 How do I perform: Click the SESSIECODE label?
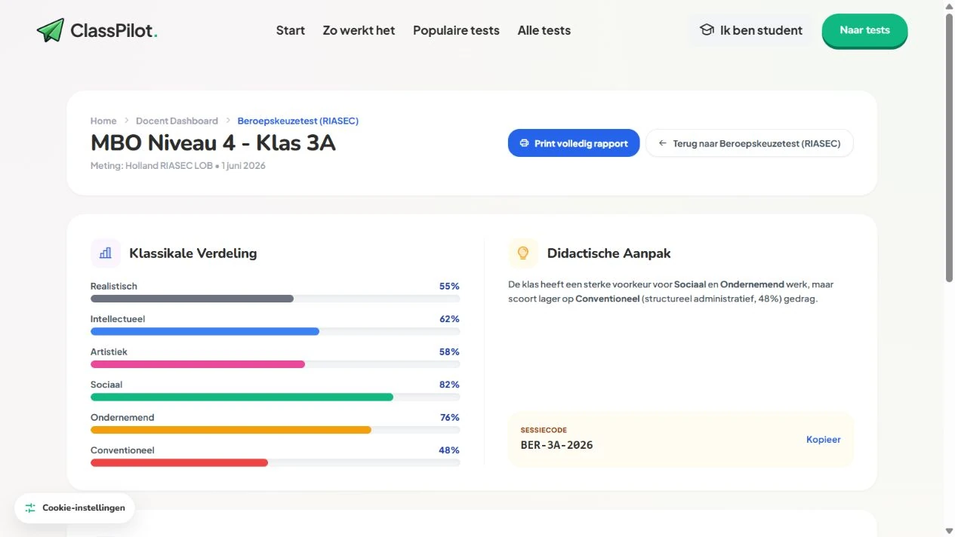click(x=544, y=430)
